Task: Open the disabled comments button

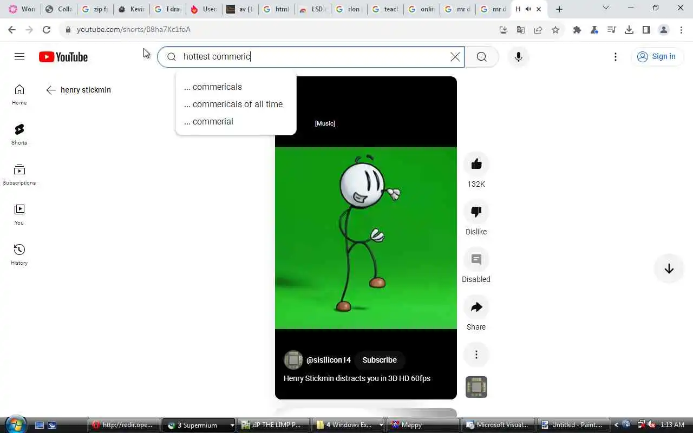Action: click(x=476, y=260)
